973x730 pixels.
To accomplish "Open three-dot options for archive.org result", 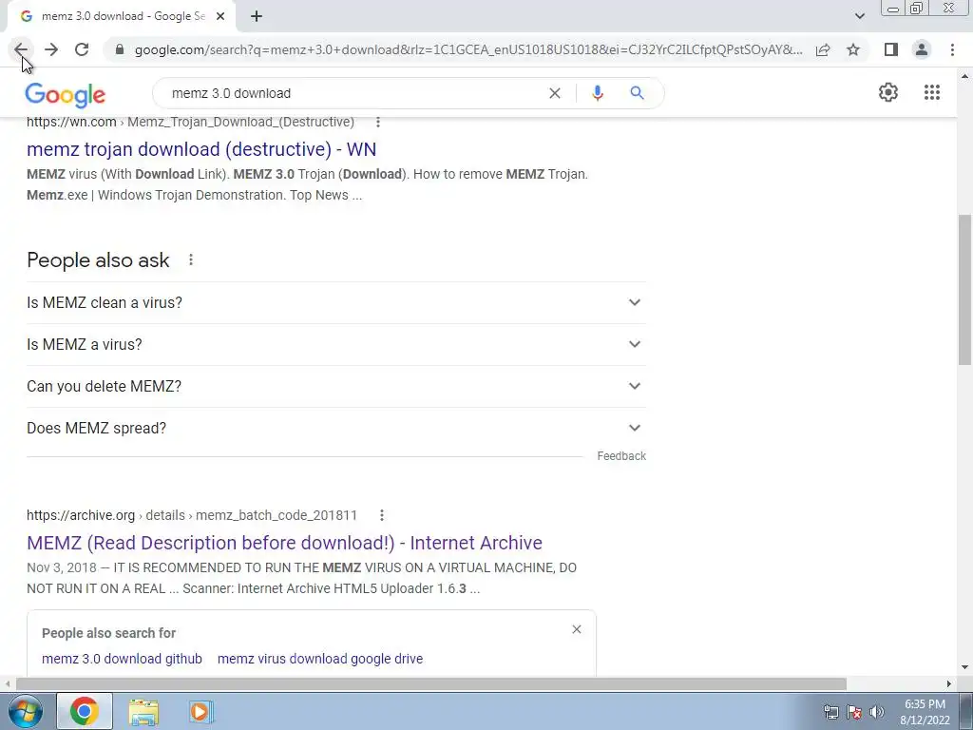I will [382, 515].
